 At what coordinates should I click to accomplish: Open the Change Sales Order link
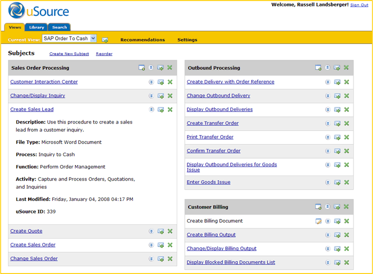(x=34, y=258)
